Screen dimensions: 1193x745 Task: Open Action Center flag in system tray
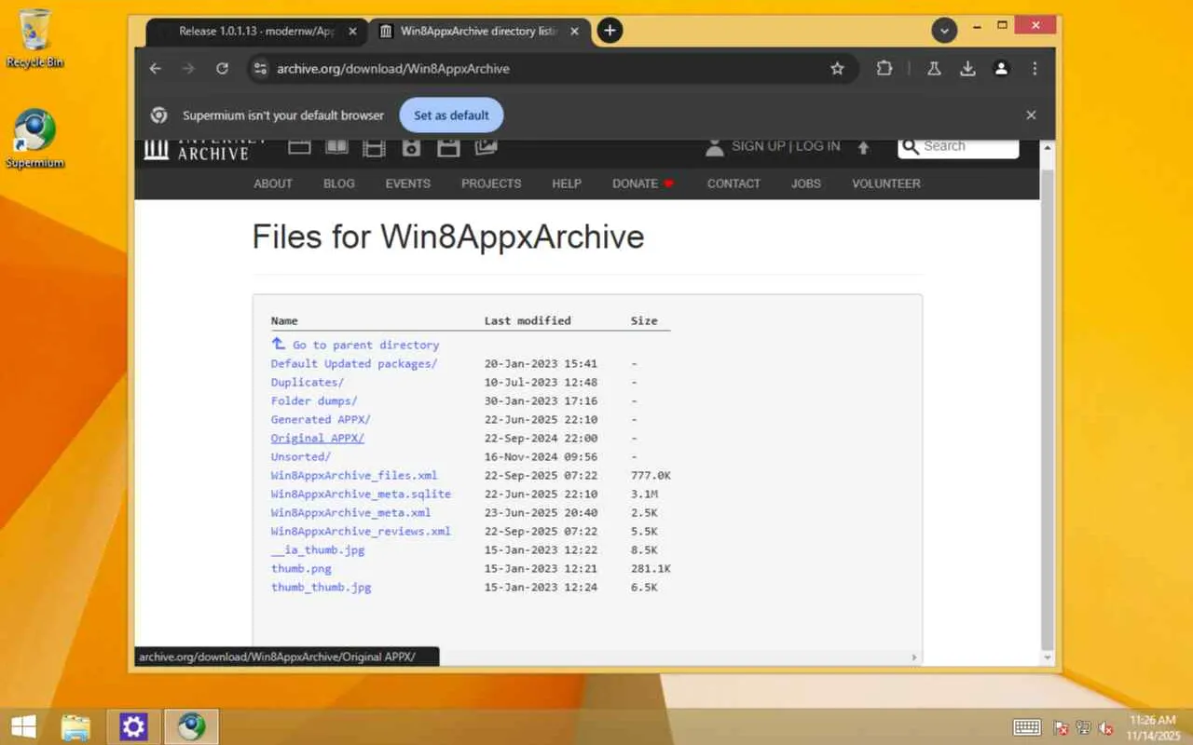click(1061, 727)
